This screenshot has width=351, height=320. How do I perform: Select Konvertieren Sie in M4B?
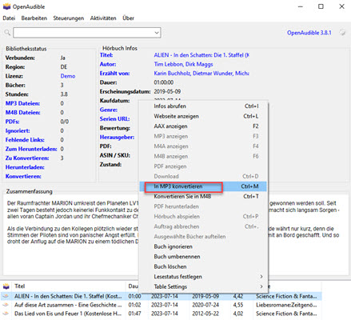(203, 197)
